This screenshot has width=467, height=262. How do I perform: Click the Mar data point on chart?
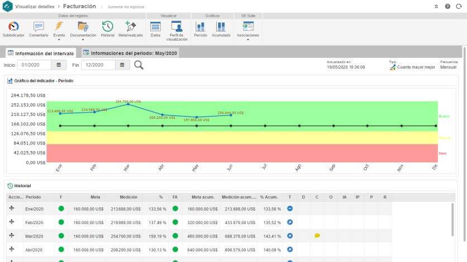(128, 104)
